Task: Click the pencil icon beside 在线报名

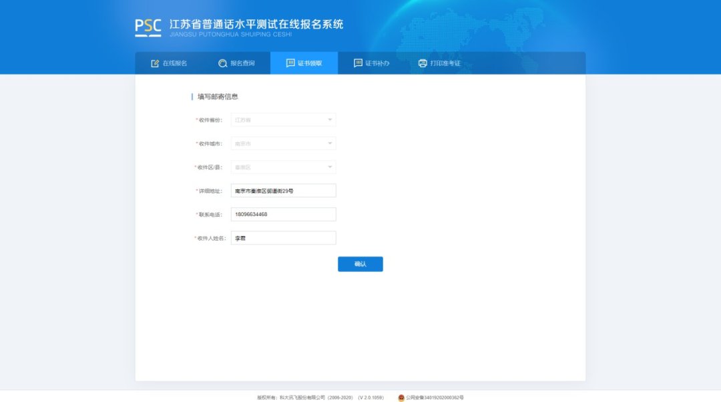Action: point(155,63)
